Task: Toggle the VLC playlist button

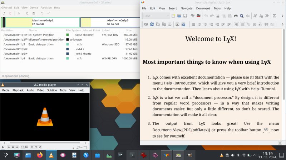Action: click(32, 147)
